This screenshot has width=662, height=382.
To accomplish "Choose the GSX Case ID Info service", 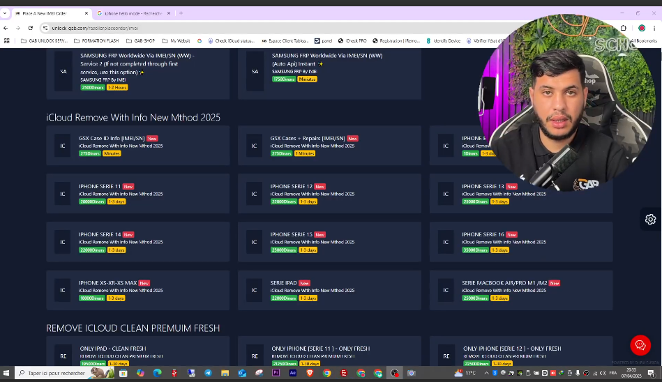I will click(x=138, y=145).
